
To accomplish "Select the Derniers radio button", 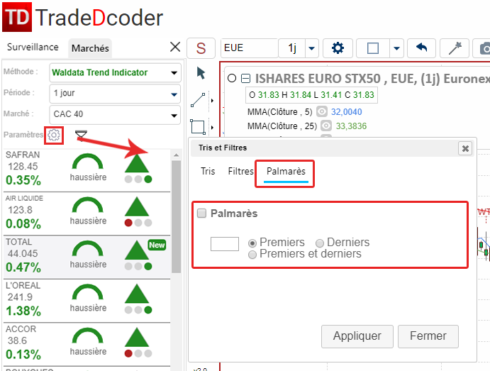I will tap(320, 243).
